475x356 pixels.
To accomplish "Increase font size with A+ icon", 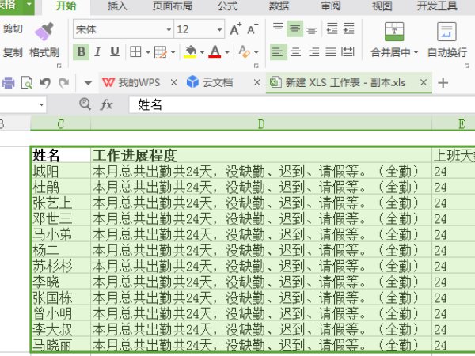I will tap(235, 29).
